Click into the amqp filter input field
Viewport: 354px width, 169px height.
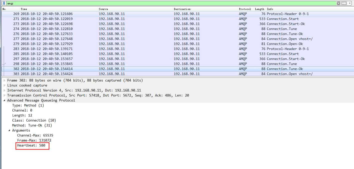(171, 3)
